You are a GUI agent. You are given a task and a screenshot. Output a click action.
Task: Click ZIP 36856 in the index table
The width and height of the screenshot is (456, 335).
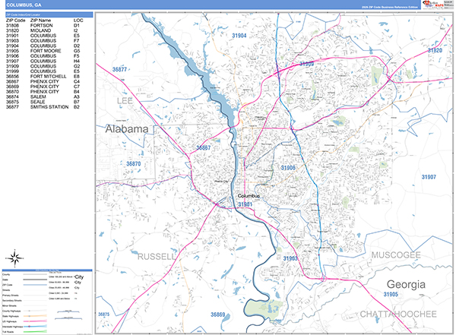click(x=12, y=77)
